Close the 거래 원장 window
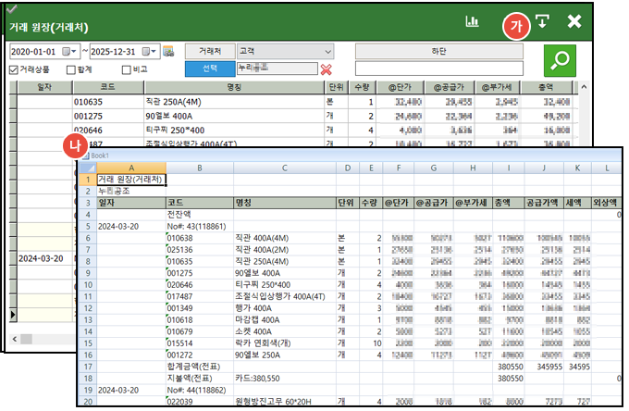The height and width of the screenshot is (411, 629). pos(574,21)
